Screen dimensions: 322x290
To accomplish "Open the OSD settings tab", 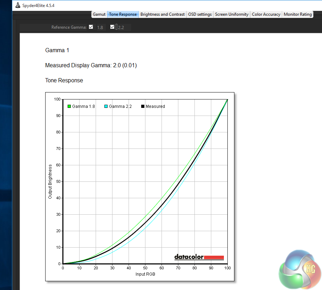I will pos(200,14).
